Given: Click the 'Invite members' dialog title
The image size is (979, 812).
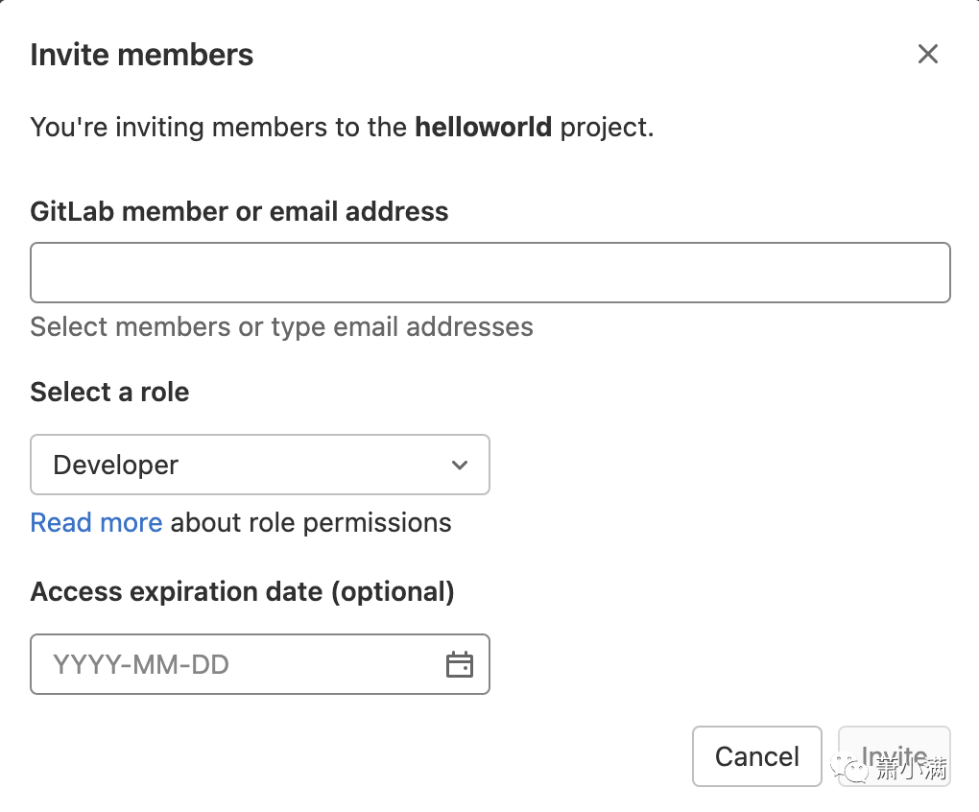Looking at the screenshot, I should tap(142, 55).
